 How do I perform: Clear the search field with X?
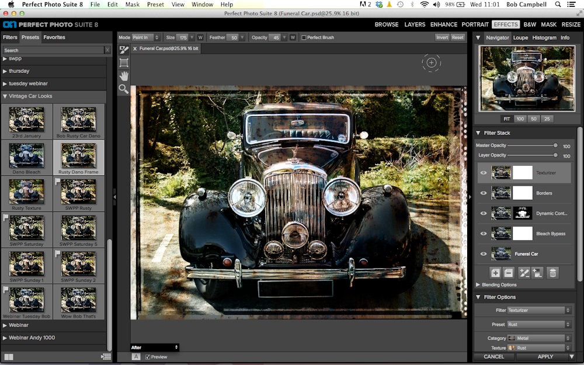pos(107,50)
